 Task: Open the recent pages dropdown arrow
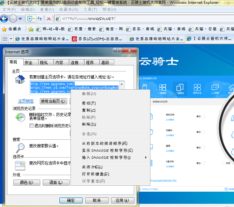(x=20, y=19)
